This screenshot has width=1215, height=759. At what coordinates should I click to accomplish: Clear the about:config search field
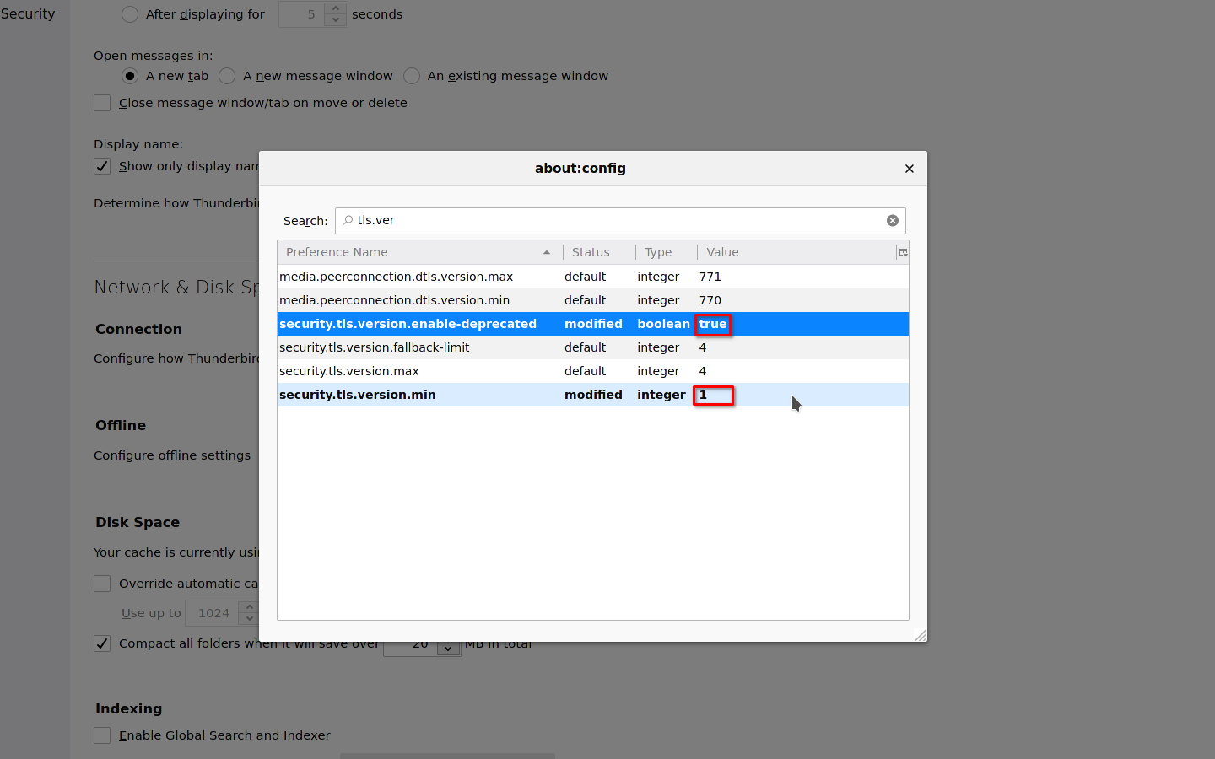click(892, 221)
